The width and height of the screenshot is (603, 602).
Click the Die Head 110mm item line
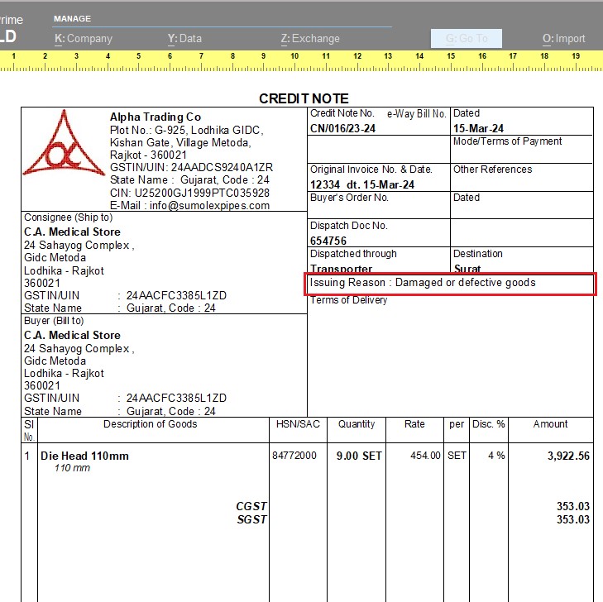coord(84,456)
